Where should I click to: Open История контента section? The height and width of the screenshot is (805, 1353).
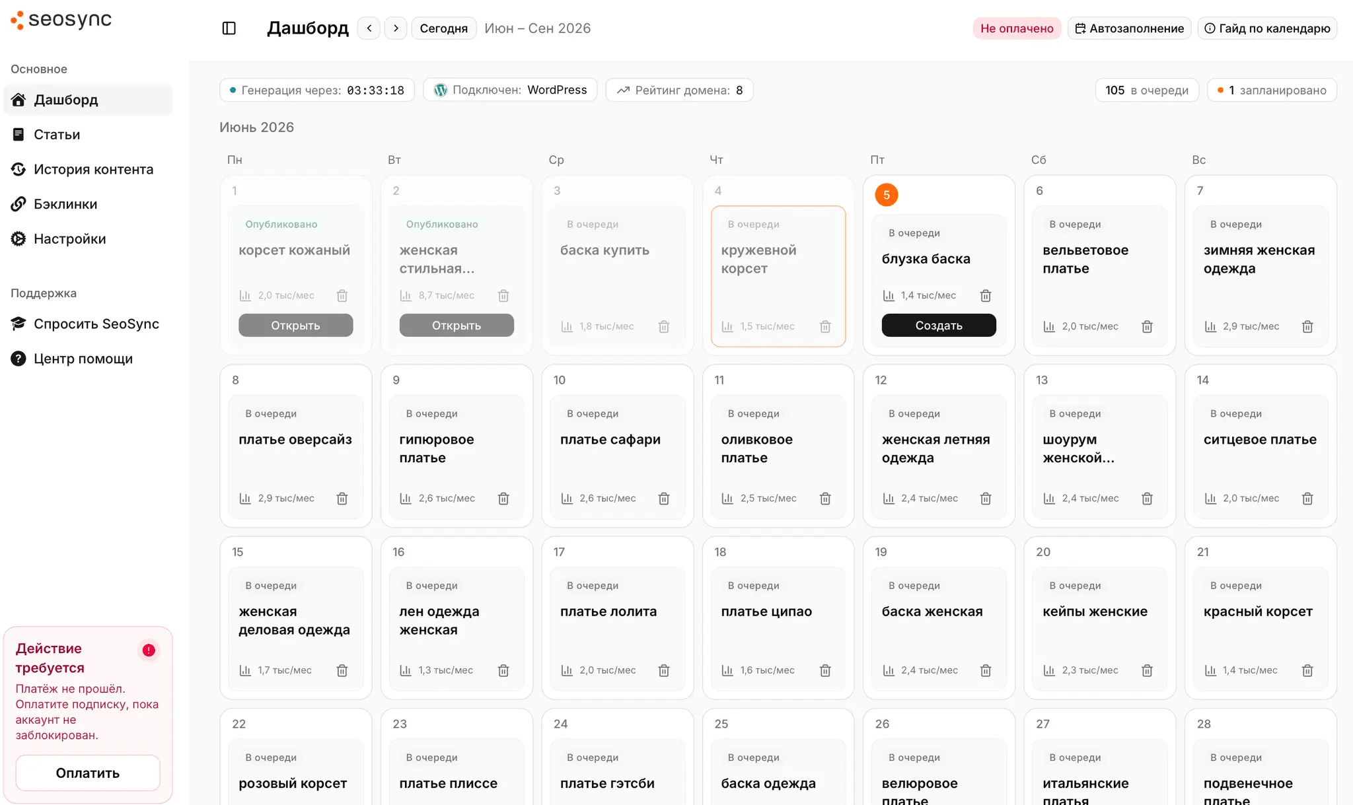(x=88, y=170)
